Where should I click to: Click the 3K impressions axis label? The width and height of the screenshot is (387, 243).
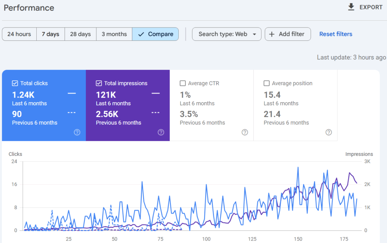point(367,161)
